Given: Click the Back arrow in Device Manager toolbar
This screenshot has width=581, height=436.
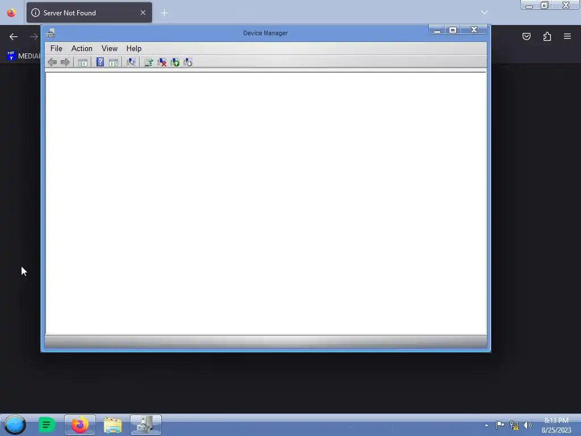Looking at the screenshot, I should click(52, 62).
